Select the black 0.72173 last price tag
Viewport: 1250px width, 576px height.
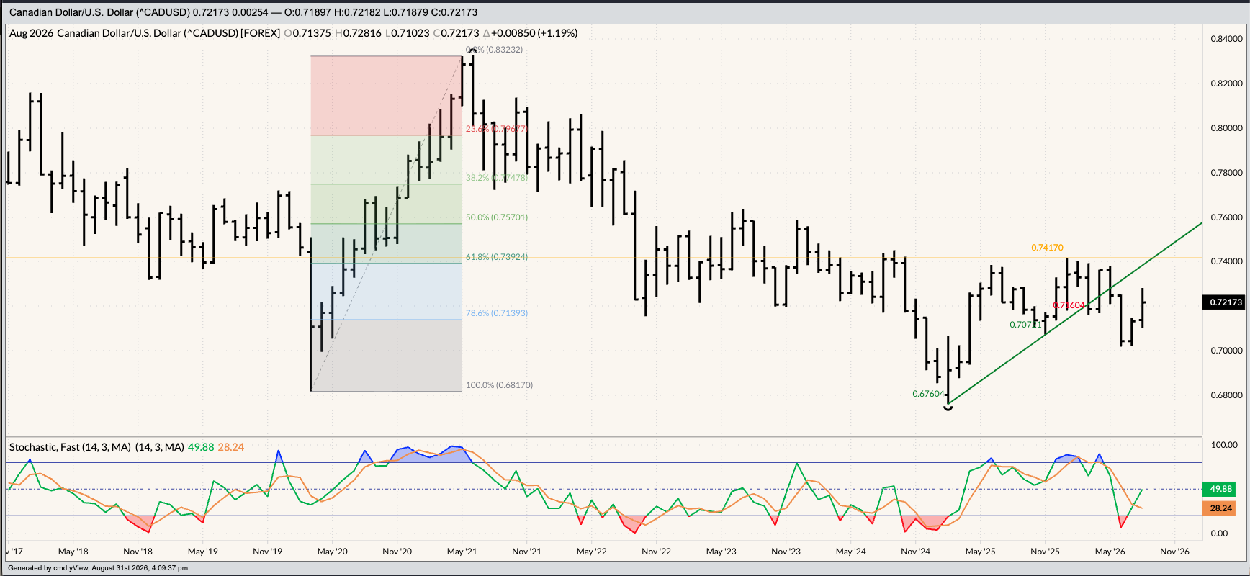point(1223,302)
